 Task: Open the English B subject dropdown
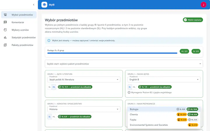pos(164,79)
